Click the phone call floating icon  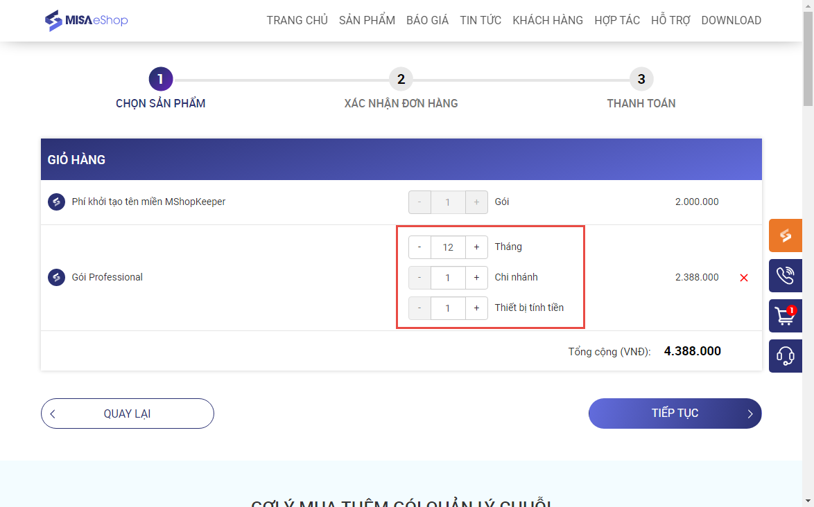(786, 275)
